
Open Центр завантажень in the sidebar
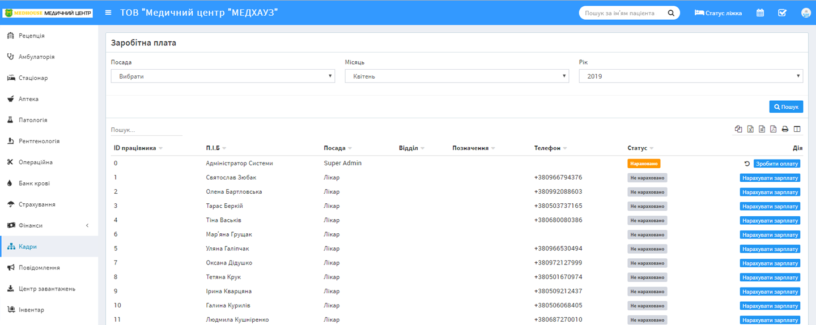click(x=49, y=289)
